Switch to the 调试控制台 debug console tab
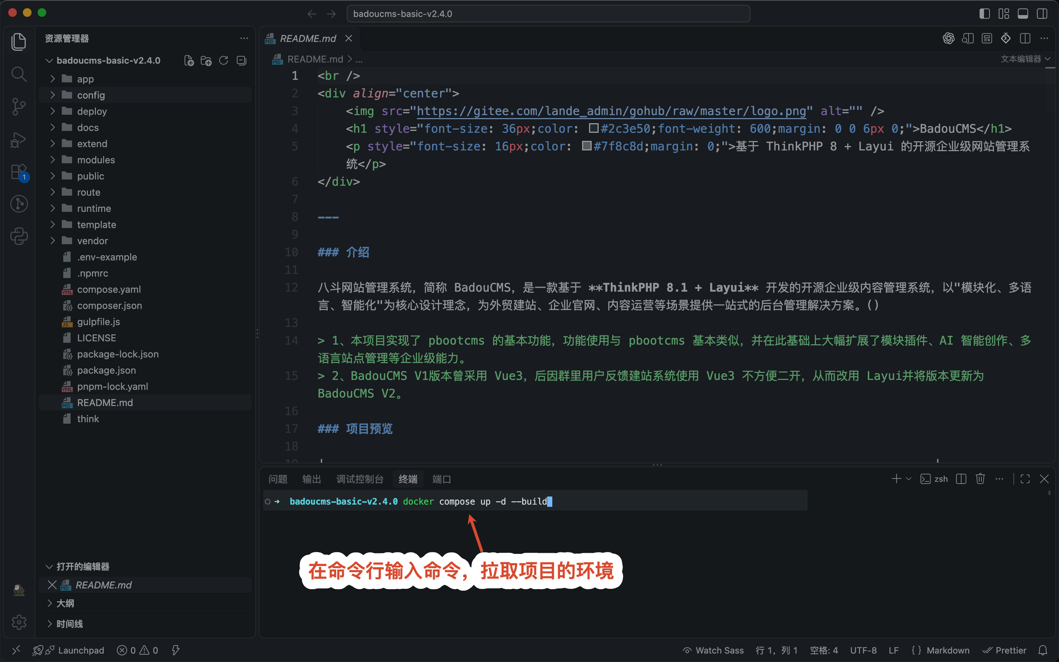1059x662 pixels. 360,479
